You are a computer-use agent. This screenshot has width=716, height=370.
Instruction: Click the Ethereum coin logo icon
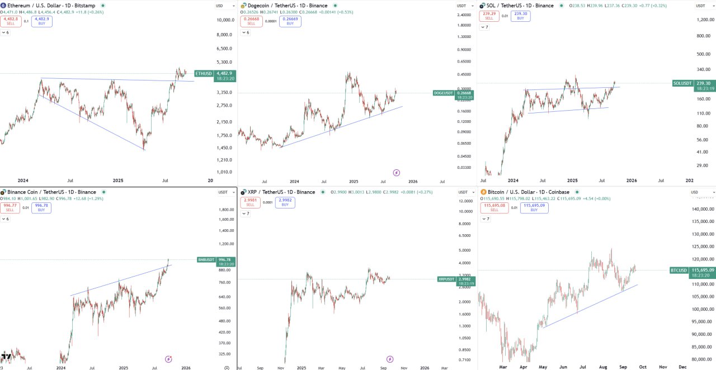tap(3, 6)
